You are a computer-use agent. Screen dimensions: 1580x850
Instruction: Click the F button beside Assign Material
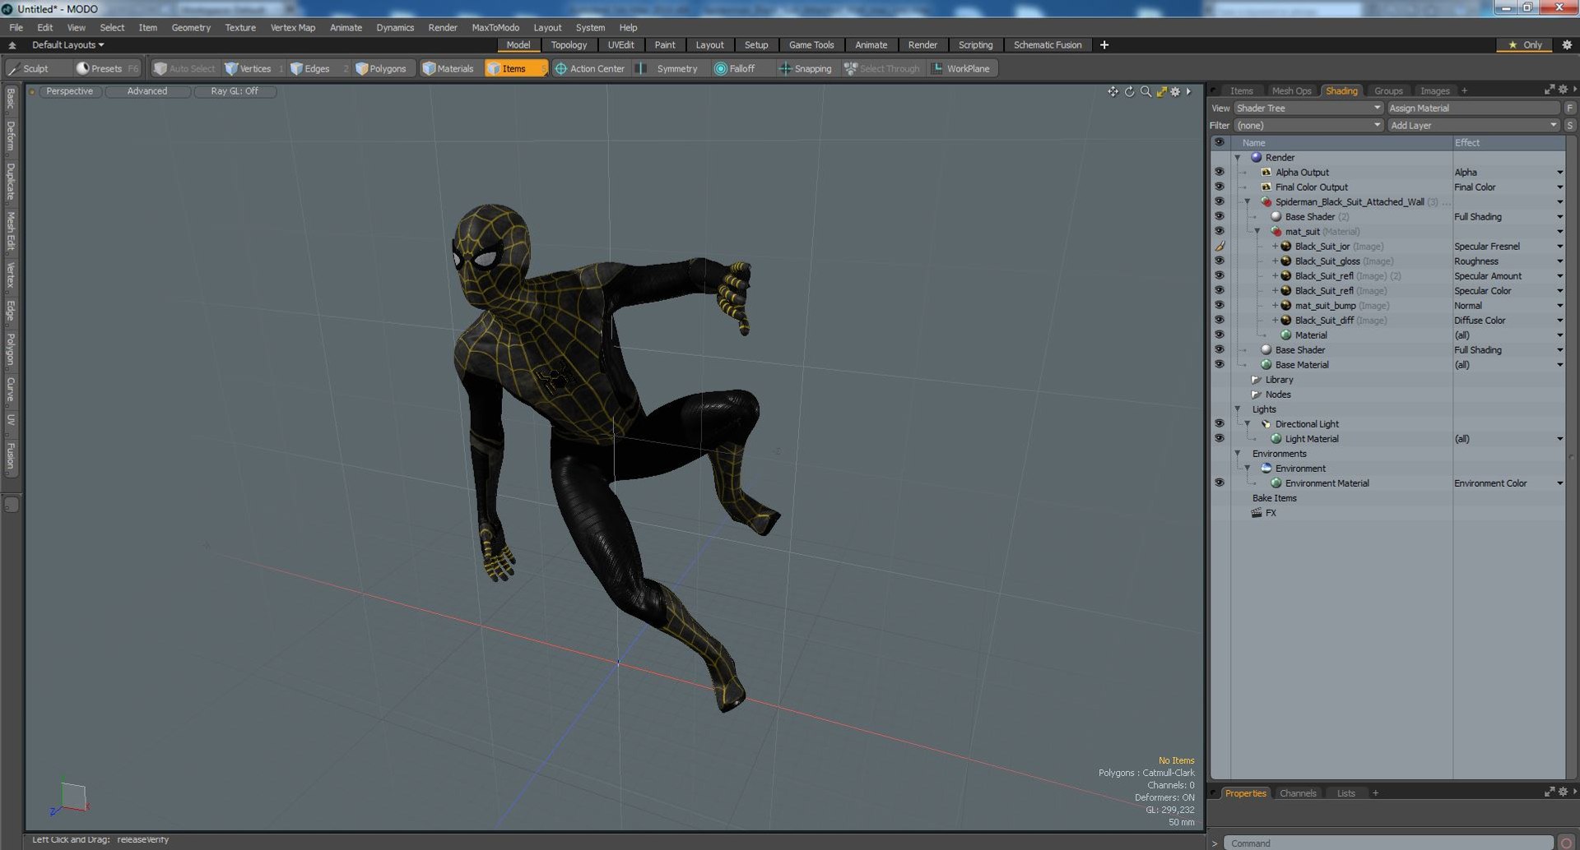(x=1570, y=108)
